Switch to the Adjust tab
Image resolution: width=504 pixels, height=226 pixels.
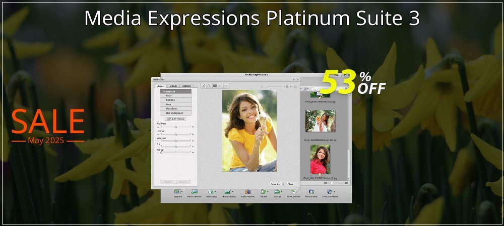[x=161, y=86]
